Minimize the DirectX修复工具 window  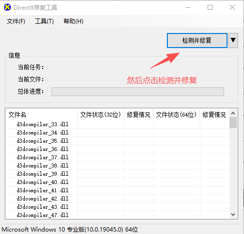188,7
